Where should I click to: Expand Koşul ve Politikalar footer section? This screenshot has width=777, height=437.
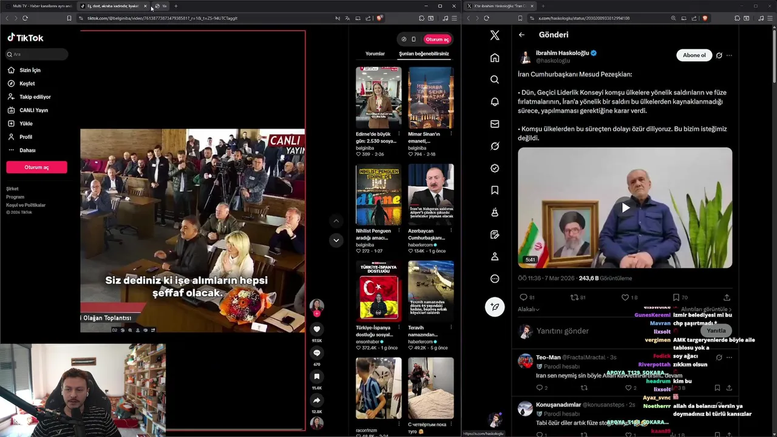[25, 205]
